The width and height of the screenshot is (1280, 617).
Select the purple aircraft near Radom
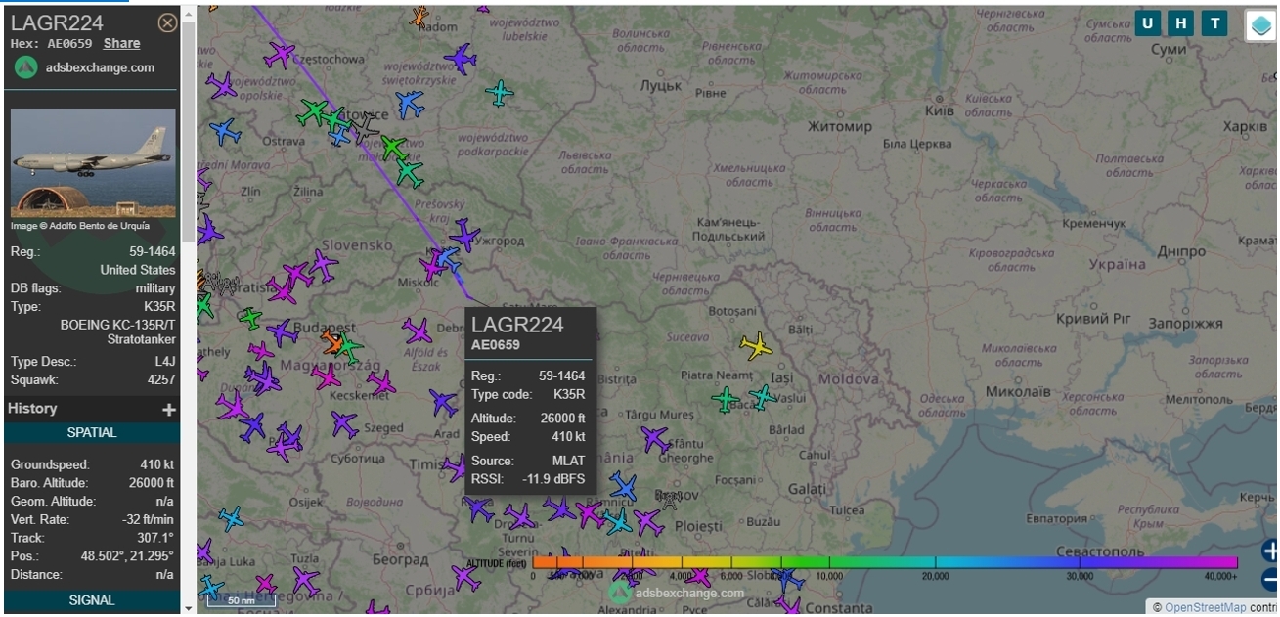pos(460,59)
